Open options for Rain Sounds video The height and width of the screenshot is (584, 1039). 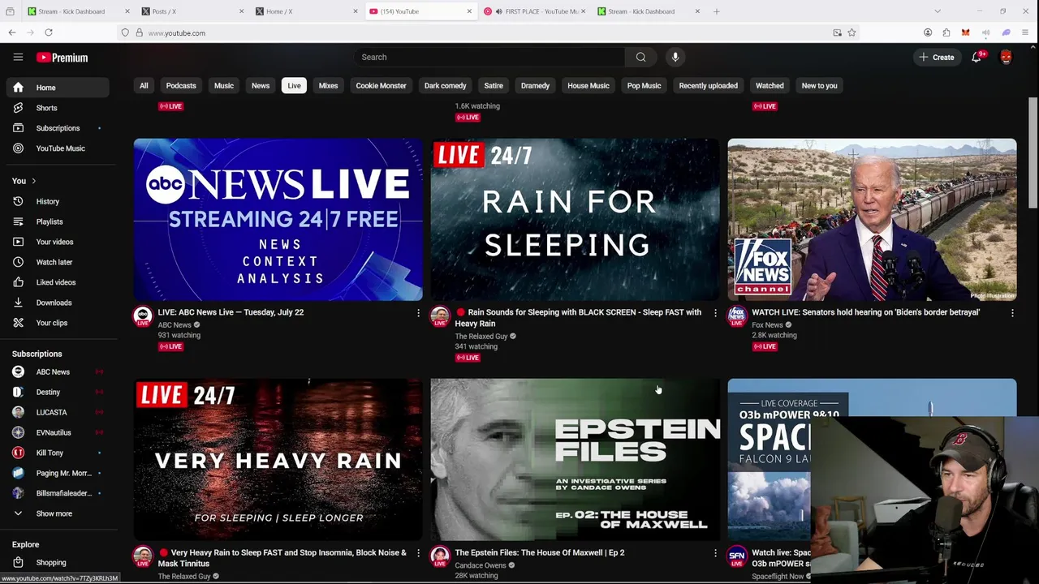[x=715, y=312]
